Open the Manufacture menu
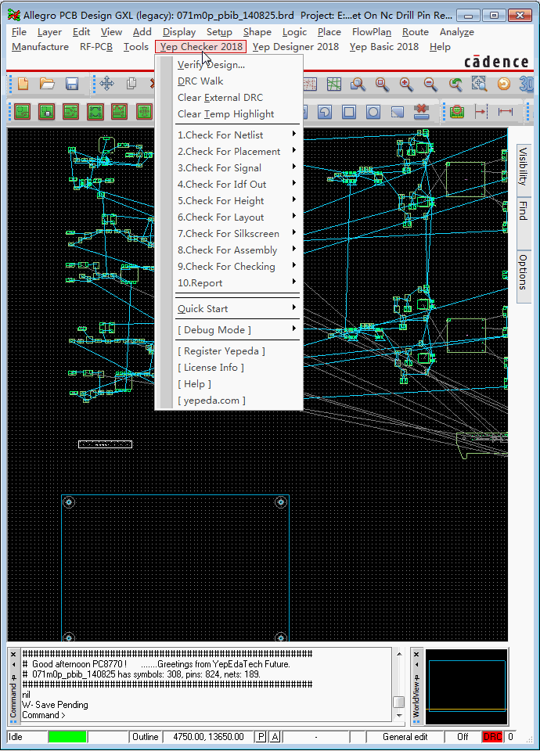 (40, 46)
